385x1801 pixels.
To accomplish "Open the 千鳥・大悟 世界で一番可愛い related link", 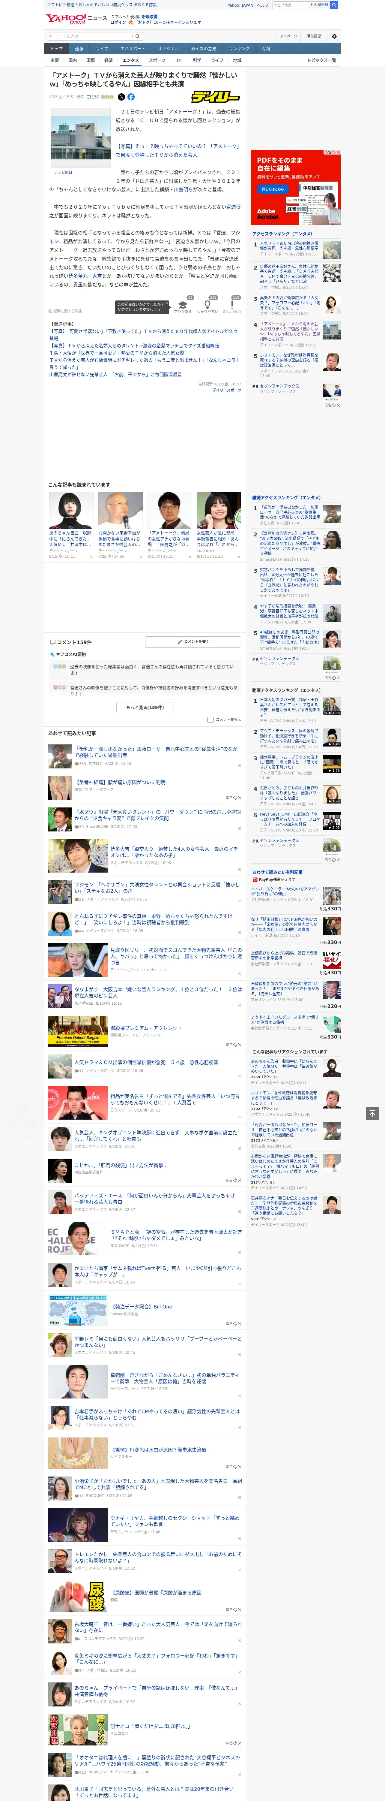I will pos(117,353).
